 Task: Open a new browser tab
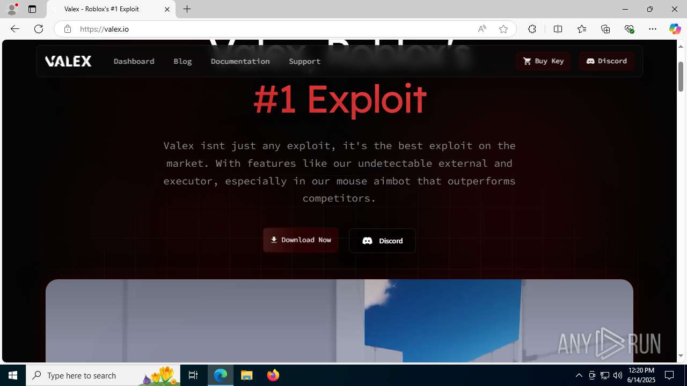pyautogui.click(x=187, y=9)
